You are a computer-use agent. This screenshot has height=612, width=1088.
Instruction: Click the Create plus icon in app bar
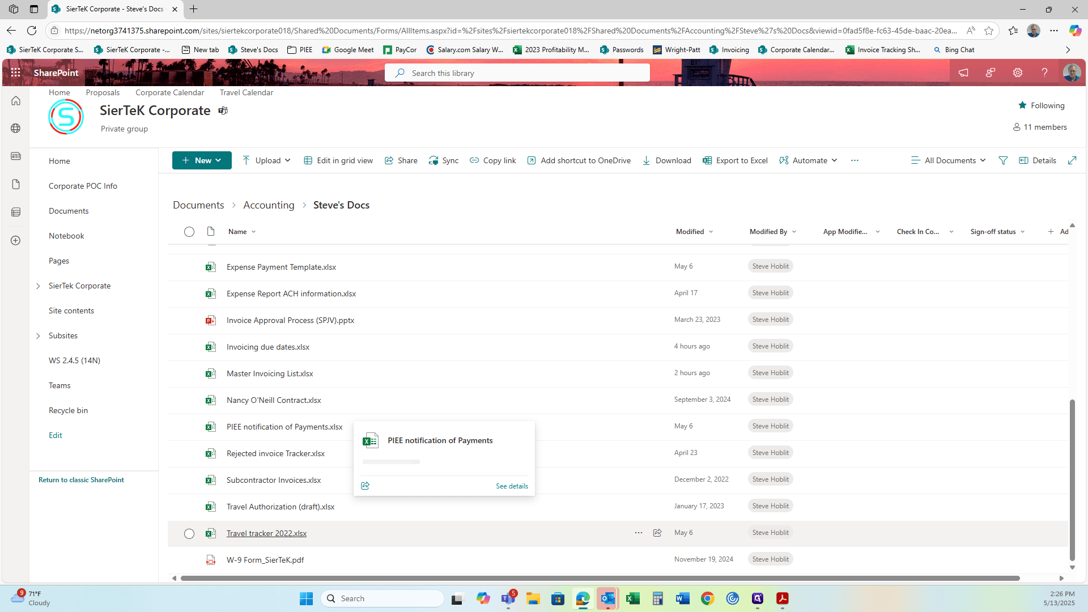16,240
